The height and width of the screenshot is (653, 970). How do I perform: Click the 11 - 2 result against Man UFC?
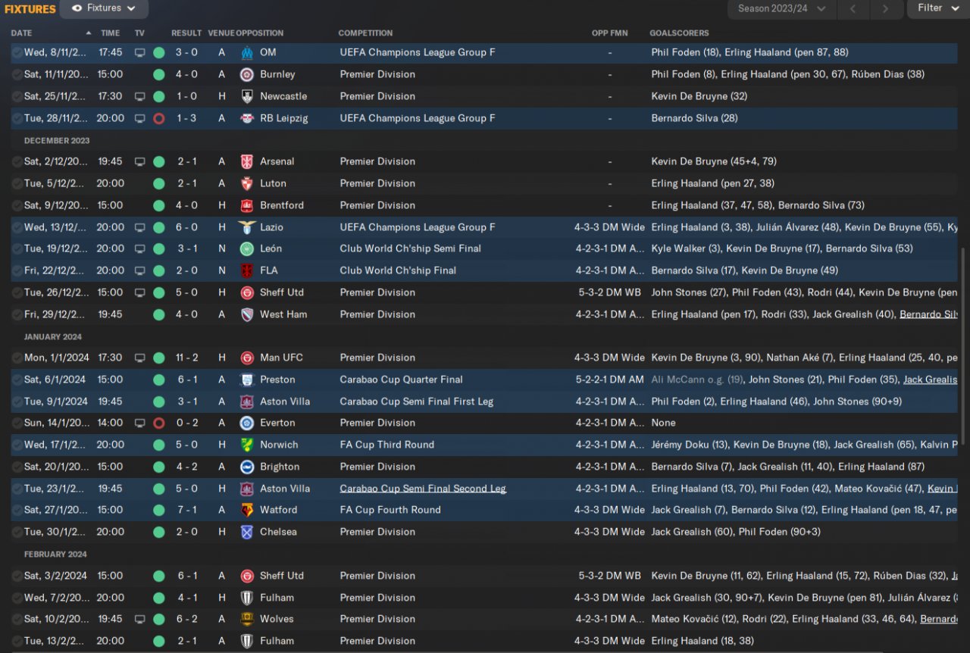point(186,358)
